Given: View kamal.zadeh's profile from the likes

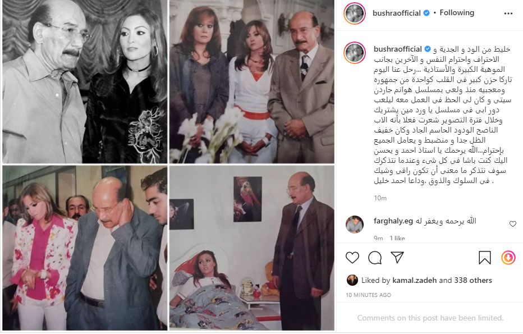Looking at the screenshot, I should click(414, 280).
